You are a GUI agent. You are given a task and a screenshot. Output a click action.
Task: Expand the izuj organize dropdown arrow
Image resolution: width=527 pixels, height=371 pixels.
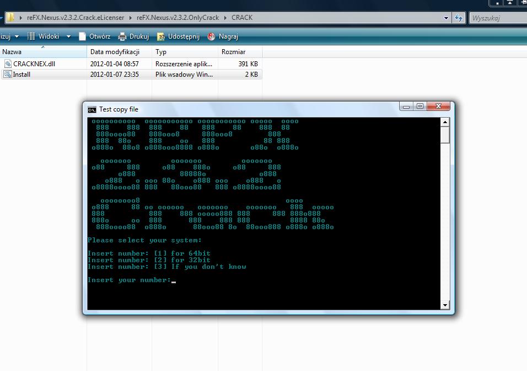click(17, 36)
